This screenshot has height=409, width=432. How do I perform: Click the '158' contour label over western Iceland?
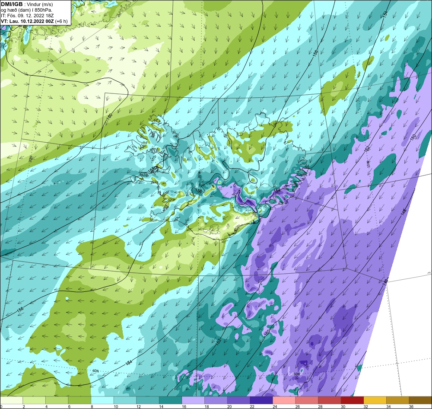[x=152, y=170]
